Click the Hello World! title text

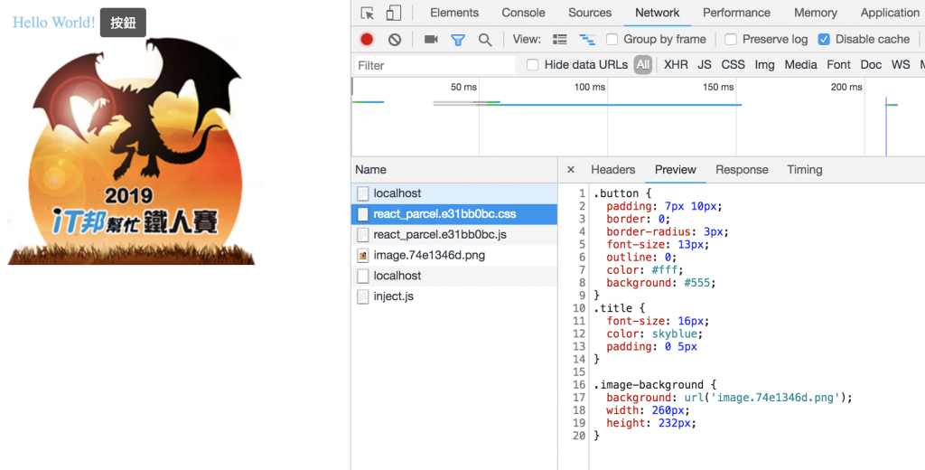pos(53,23)
